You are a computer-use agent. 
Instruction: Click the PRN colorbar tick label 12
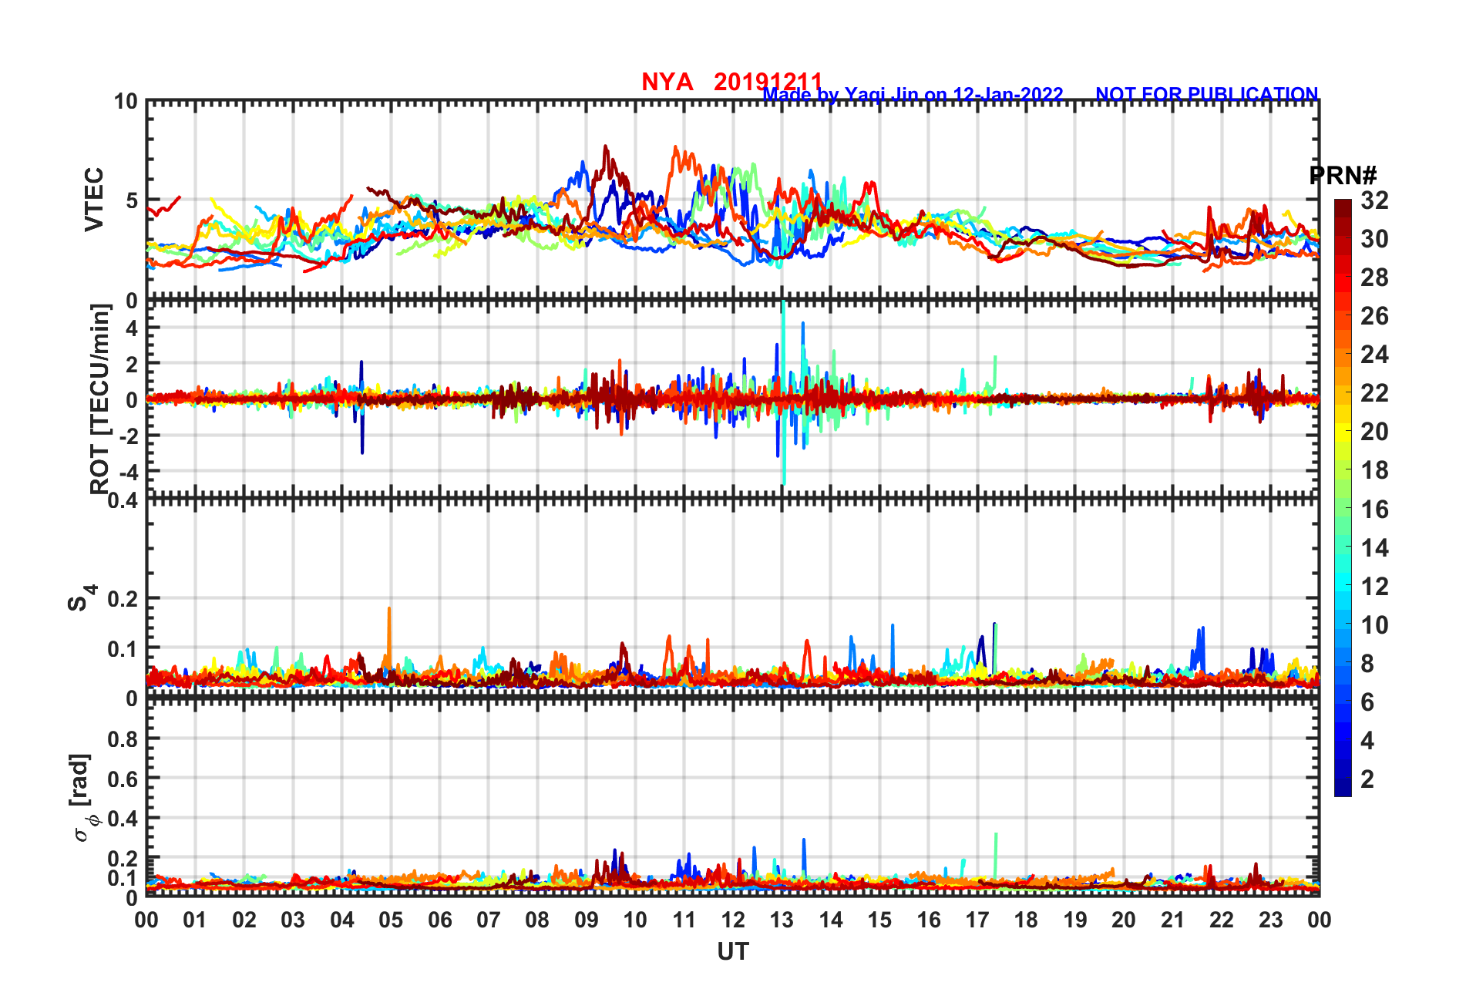(x=1374, y=587)
